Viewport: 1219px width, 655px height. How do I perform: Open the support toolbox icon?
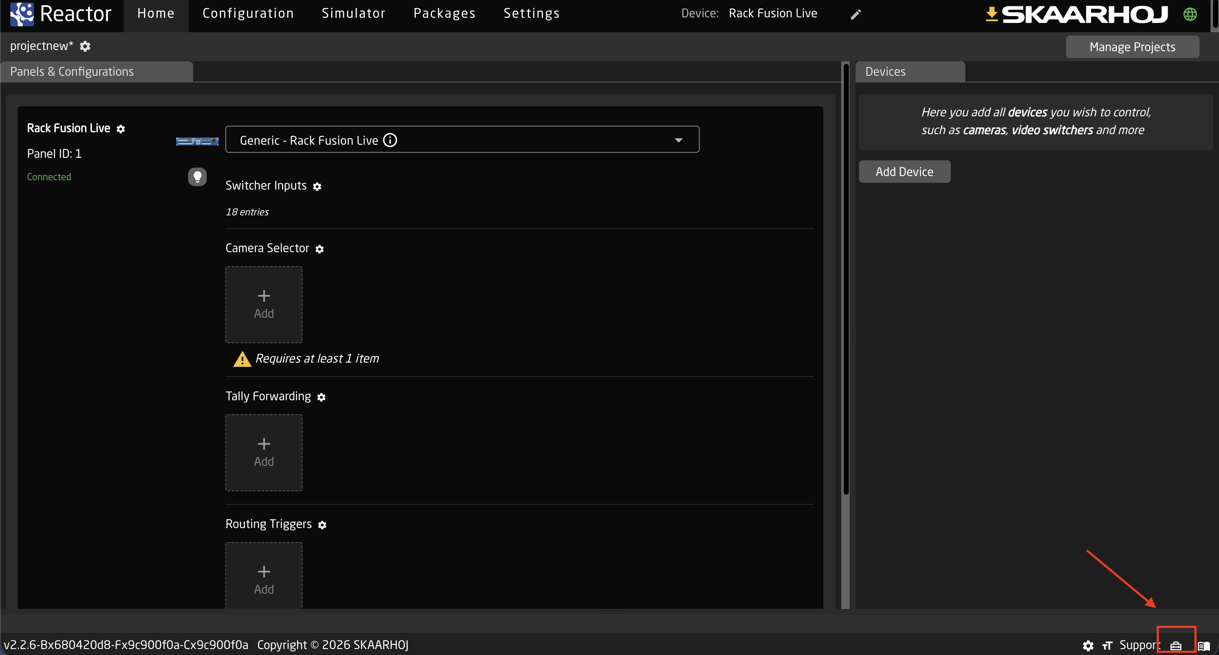click(1175, 645)
